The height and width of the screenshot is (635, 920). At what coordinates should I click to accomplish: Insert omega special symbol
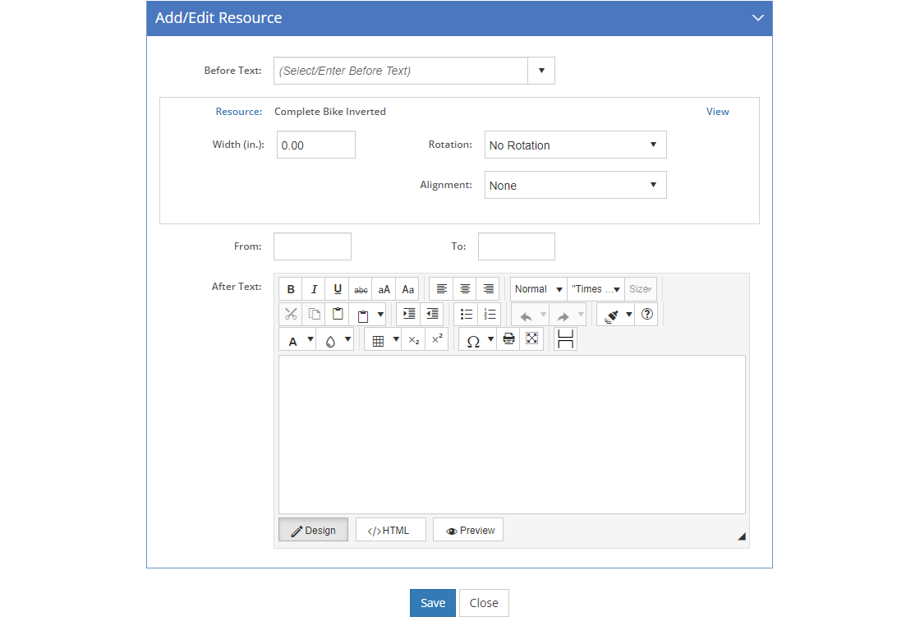pyautogui.click(x=473, y=341)
